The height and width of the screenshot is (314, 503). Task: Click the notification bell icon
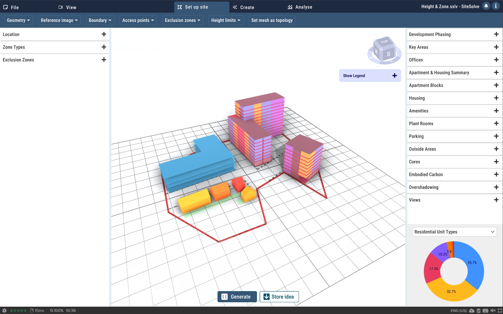point(486,6)
